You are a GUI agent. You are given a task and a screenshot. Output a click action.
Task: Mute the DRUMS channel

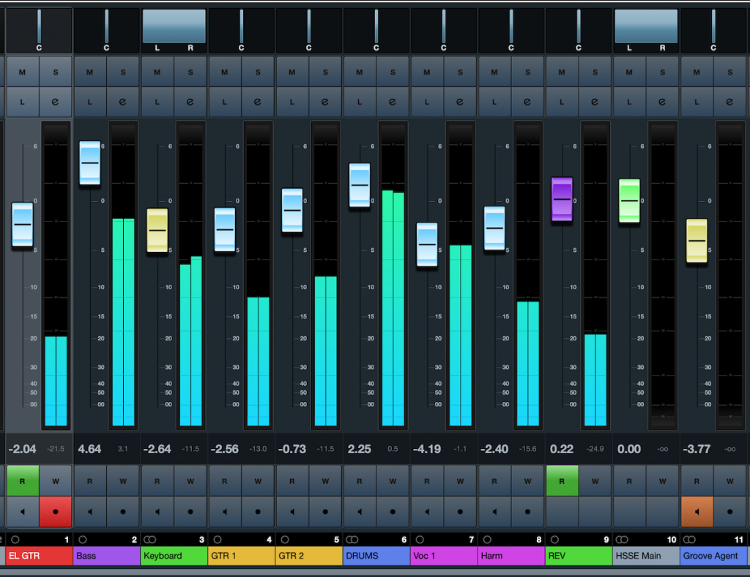(x=360, y=71)
